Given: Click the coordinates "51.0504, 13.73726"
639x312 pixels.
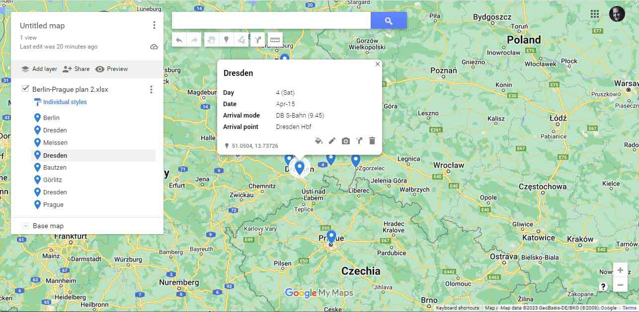Looking at the screenshot, I should 255,146.
